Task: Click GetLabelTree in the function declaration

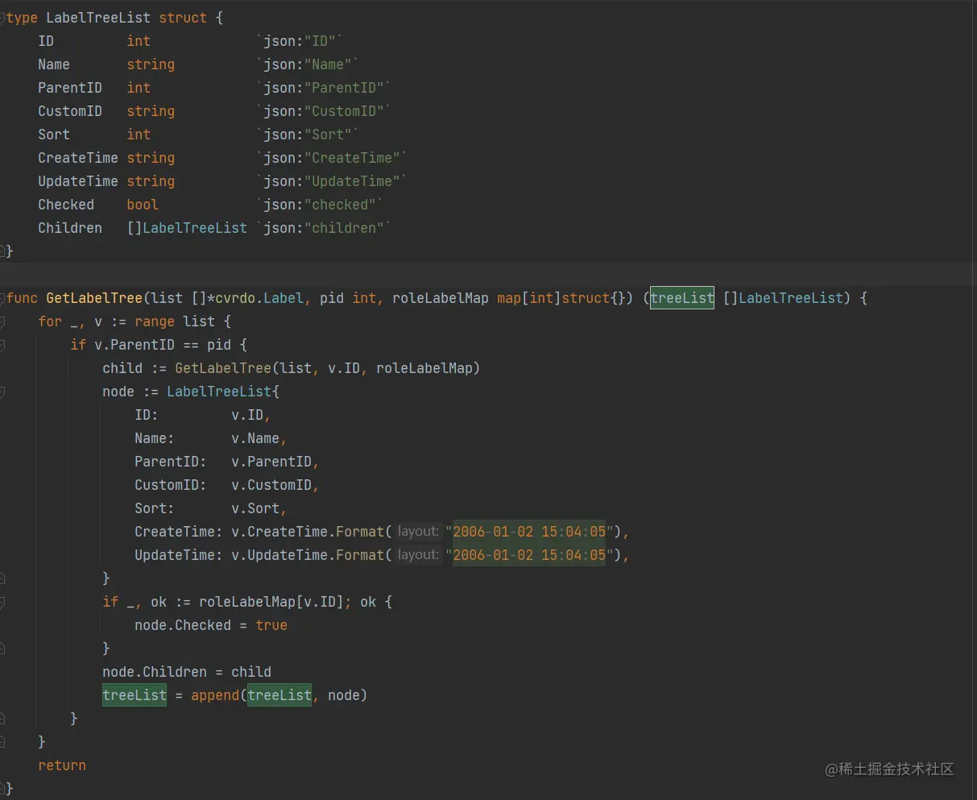Action: pos(94,298)
